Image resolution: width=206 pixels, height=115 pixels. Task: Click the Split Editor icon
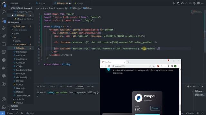pos(198,3)
